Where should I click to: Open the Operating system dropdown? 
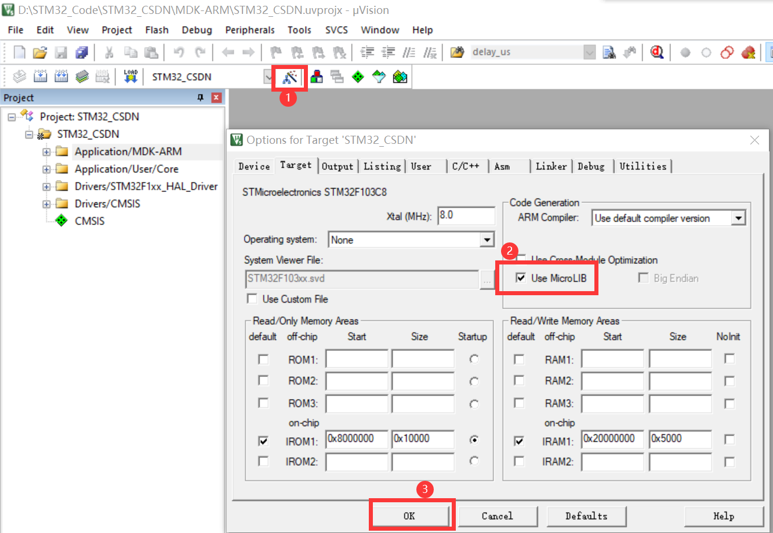pyautogui.click(x=487, y=240)
